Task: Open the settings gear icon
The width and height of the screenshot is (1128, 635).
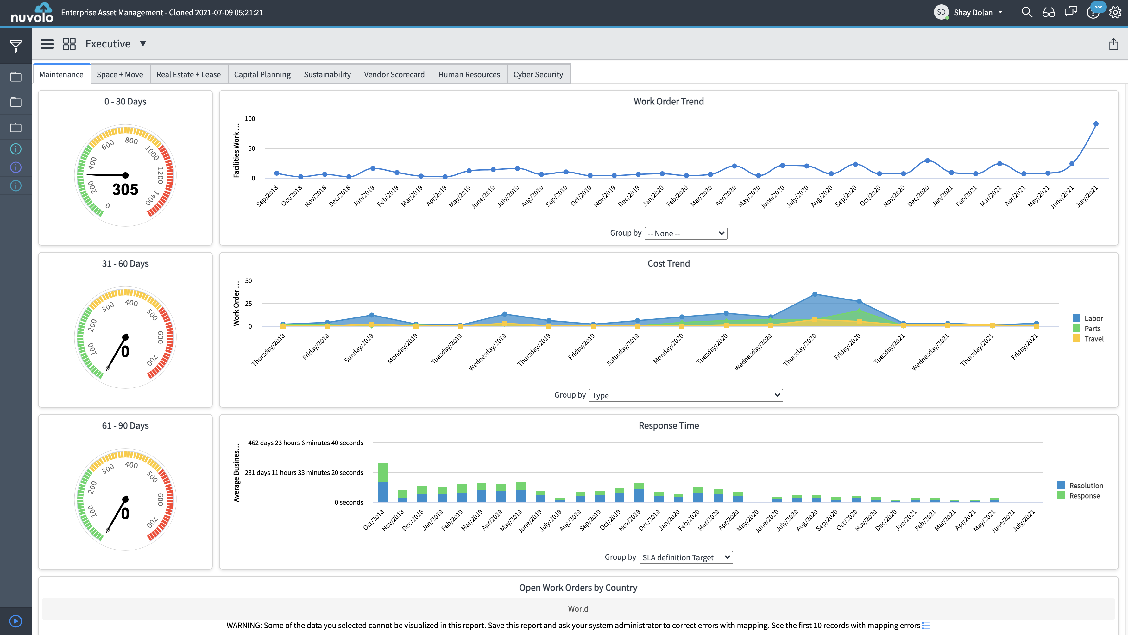Action: pos(1115,12)
